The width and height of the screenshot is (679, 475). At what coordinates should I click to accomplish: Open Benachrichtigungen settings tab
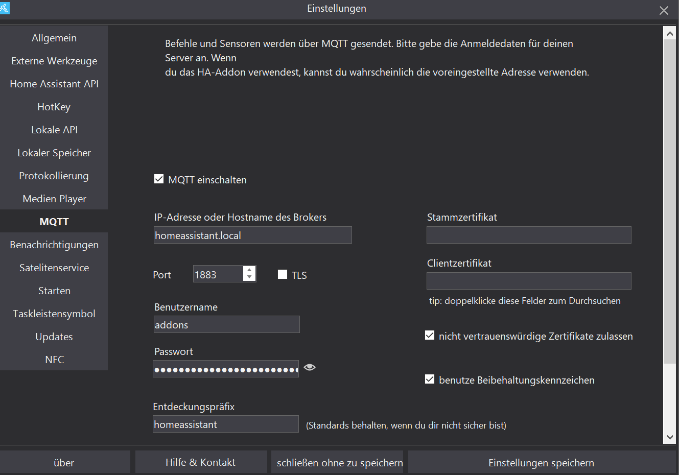click(x=54, y=245)
